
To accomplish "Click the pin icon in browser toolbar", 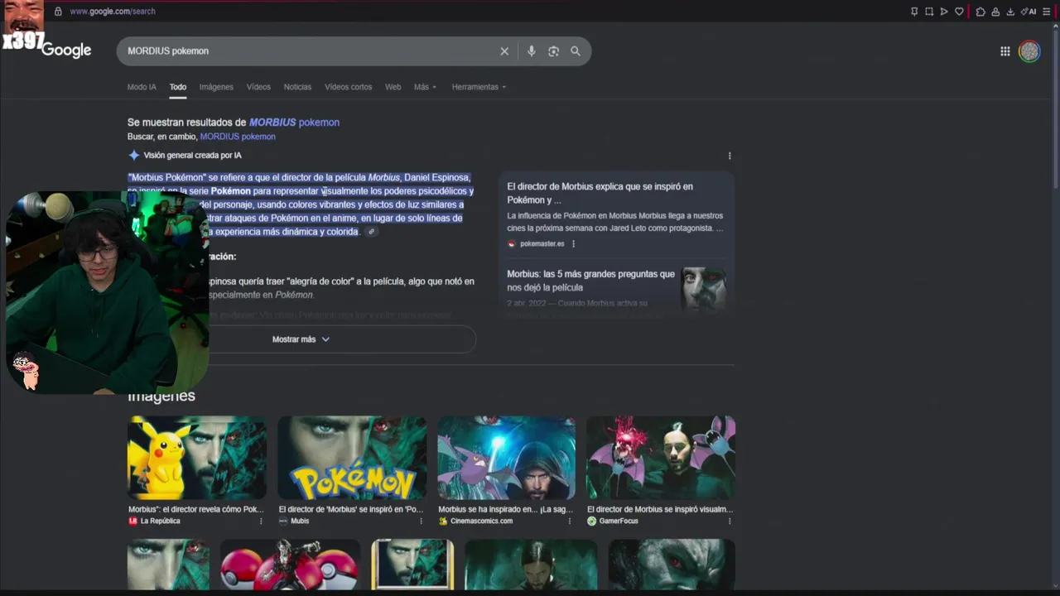I will (x=914, y=12).
